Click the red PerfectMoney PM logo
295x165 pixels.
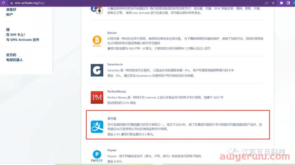[x=97, y=97]
